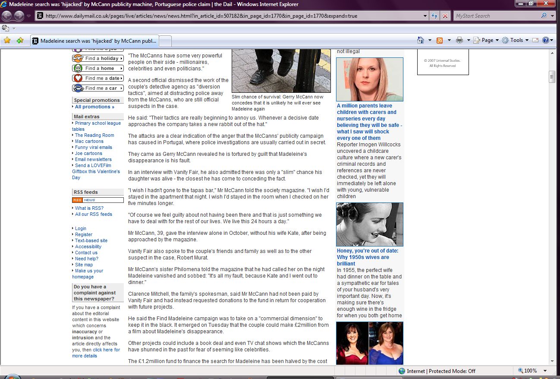Open Favorites Center star icon
560x379 pixels.
click(7, 41)
